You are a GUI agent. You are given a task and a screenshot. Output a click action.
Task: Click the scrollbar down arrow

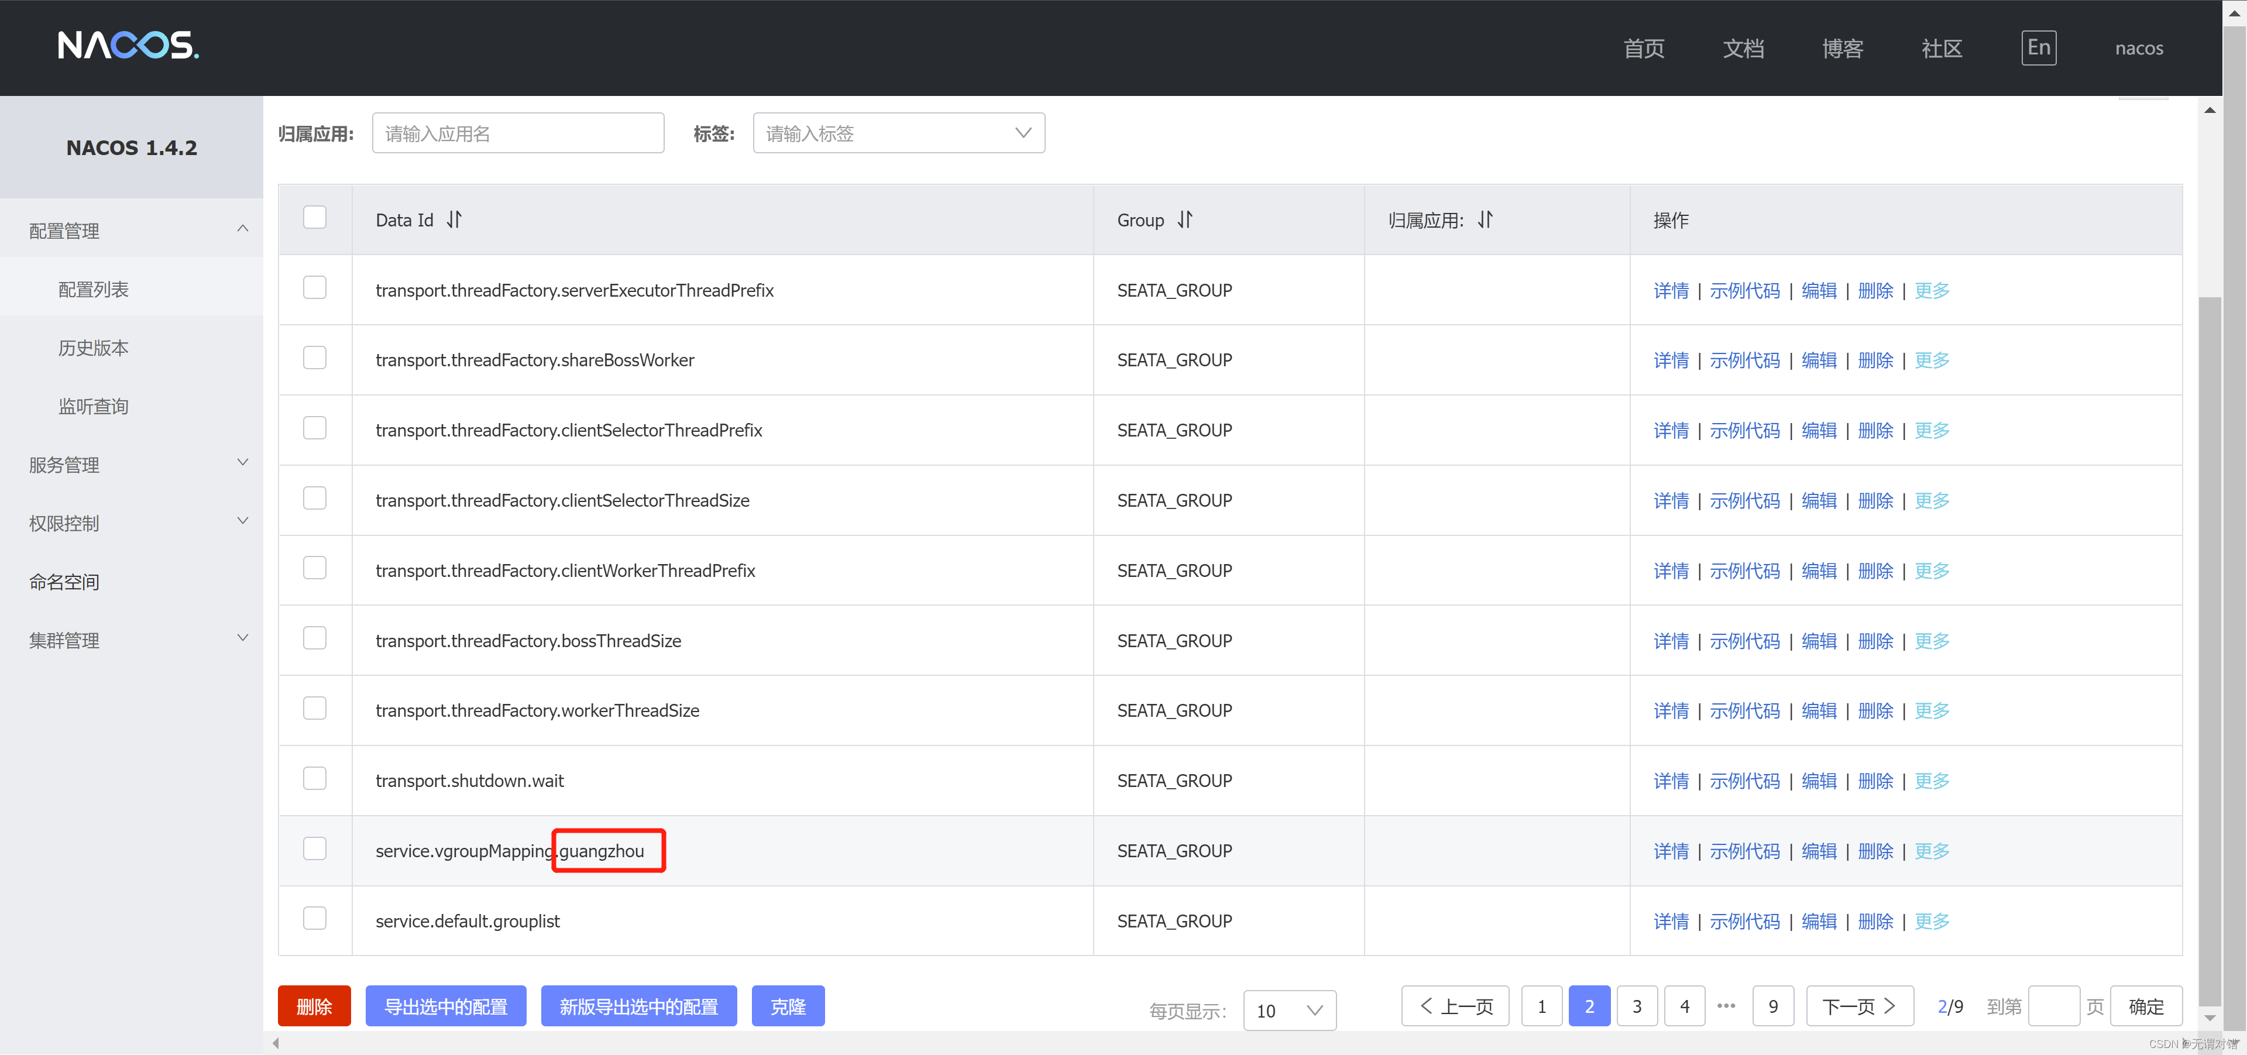[x=2210, y=1018]
